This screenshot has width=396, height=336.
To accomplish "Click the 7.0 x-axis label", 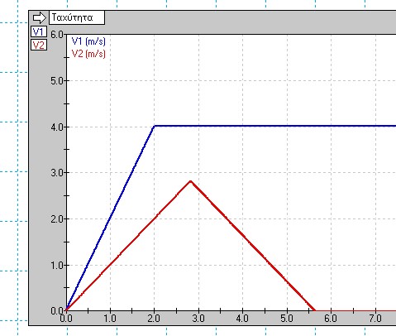I will pyautogui.click(x=375, y=319).
